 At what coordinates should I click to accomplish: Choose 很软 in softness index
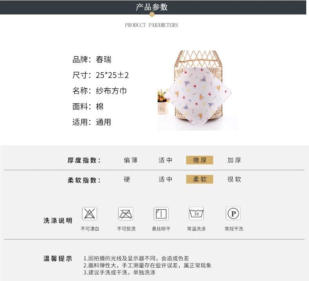(x=234, y=179)
